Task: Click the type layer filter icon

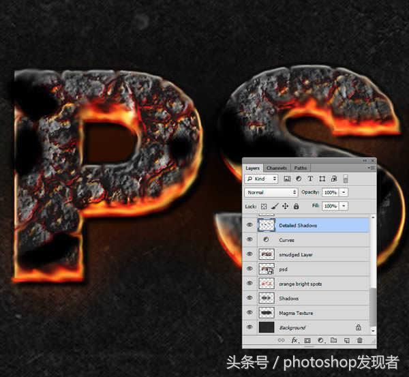Action: click(x=310, y=179)
